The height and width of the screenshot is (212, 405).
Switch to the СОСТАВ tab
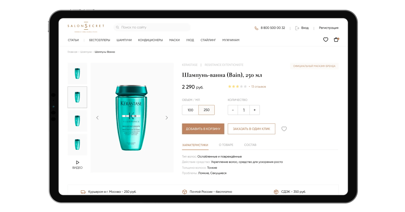250,145
